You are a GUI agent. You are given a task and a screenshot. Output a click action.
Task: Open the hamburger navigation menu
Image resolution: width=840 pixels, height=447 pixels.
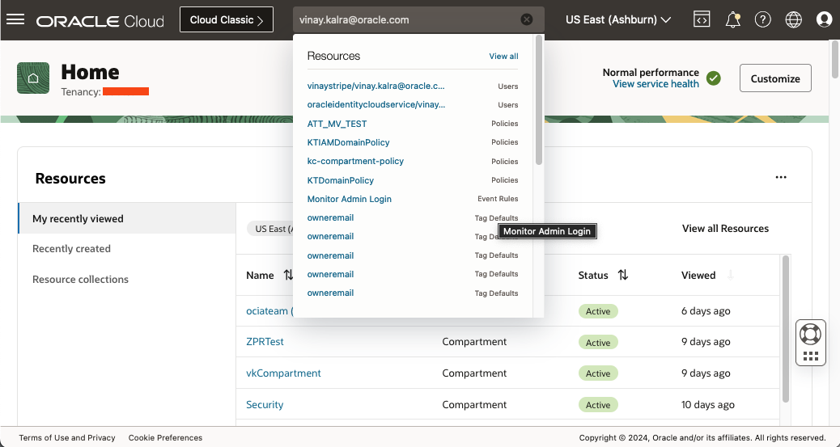pyautogui.click(x=15, y=20)
